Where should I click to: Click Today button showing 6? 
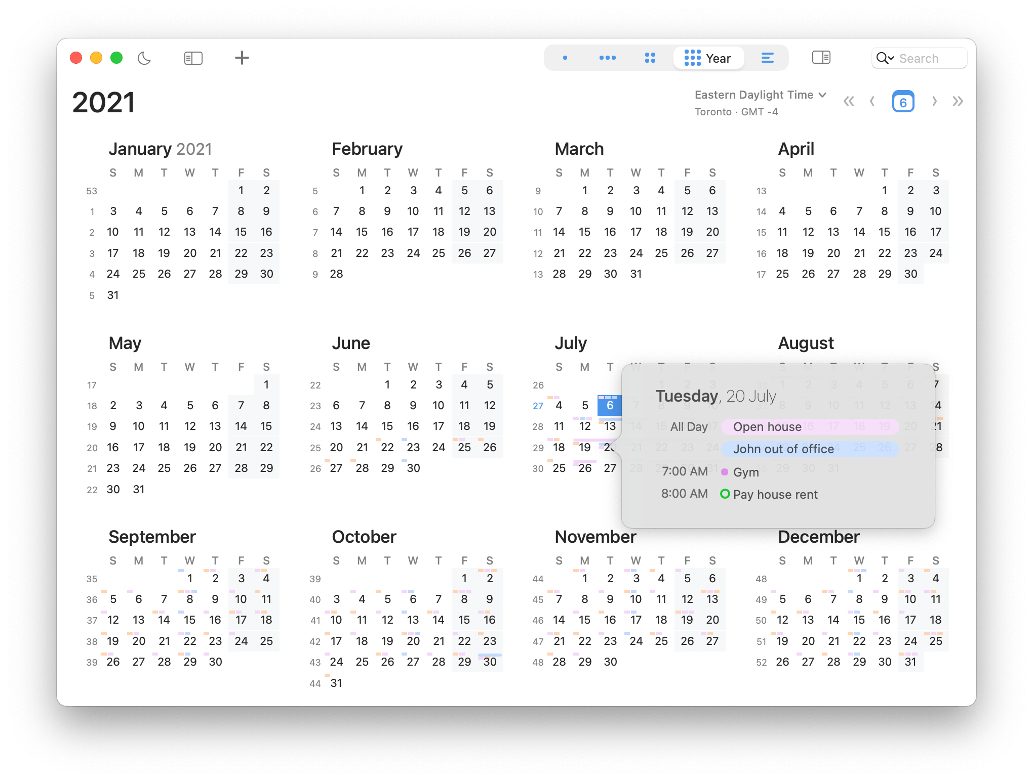[x=903, y=102]
